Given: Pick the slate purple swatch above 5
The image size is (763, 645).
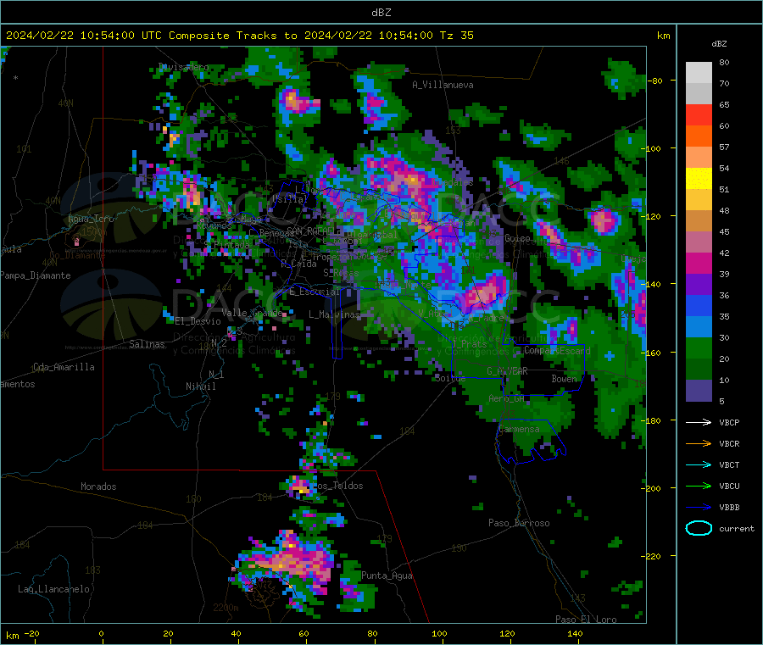Looking at the screenshot, I should (x=699, y=391).
